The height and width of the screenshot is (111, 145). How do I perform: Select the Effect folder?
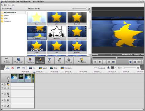(5, 18)
